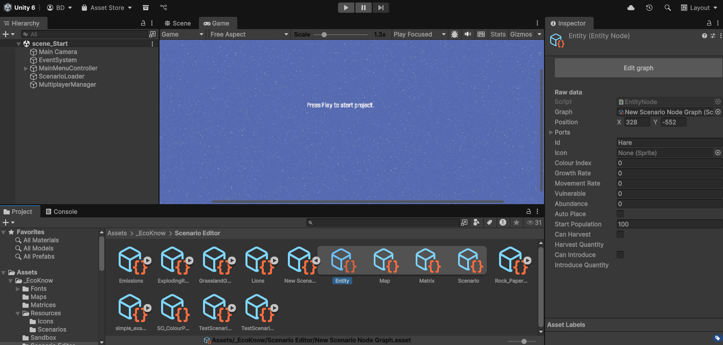This screenshot has width=723, height=345.
Task: Toggle the Auto Place checkbox in Inspector
Action: click(x=620, y=214)
